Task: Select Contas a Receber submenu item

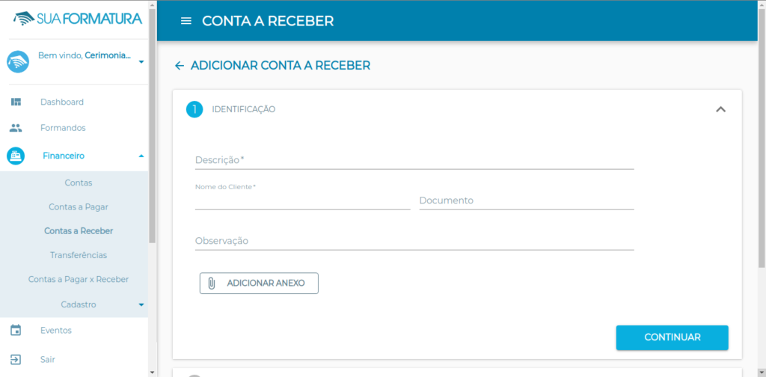Action: 79,231
